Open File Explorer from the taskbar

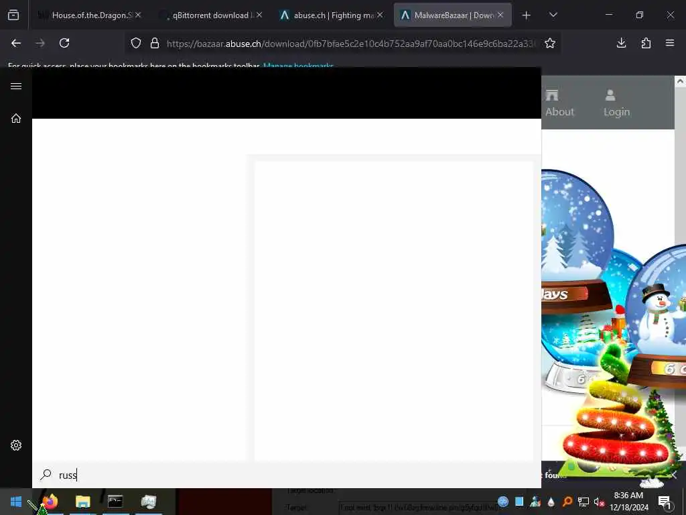click(82, 502)
